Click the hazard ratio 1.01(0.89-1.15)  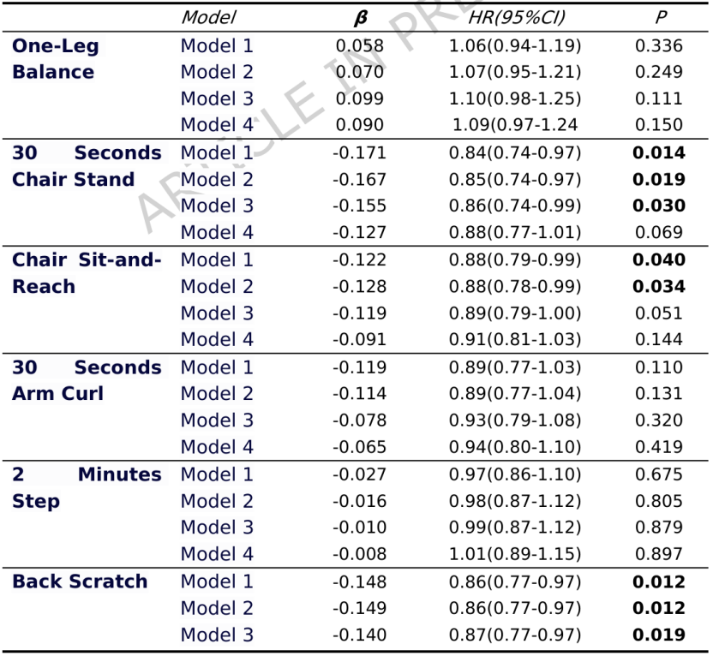pos(514,554)
